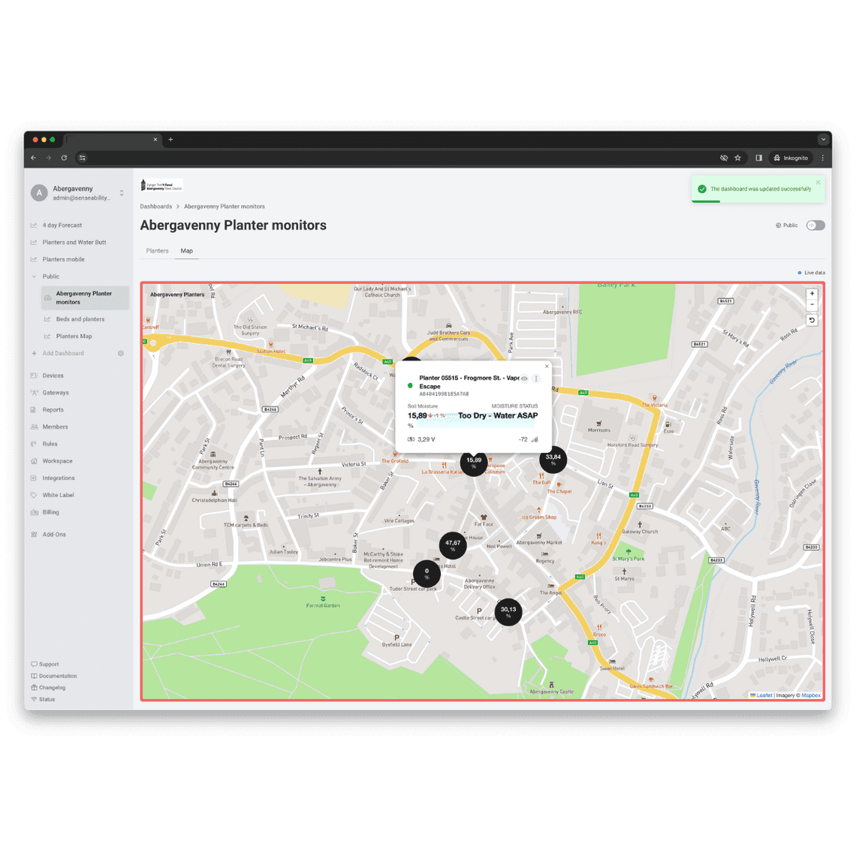This screenshot has height=856, width=856.
Task: Reset the map view
Action: [812, 321]
